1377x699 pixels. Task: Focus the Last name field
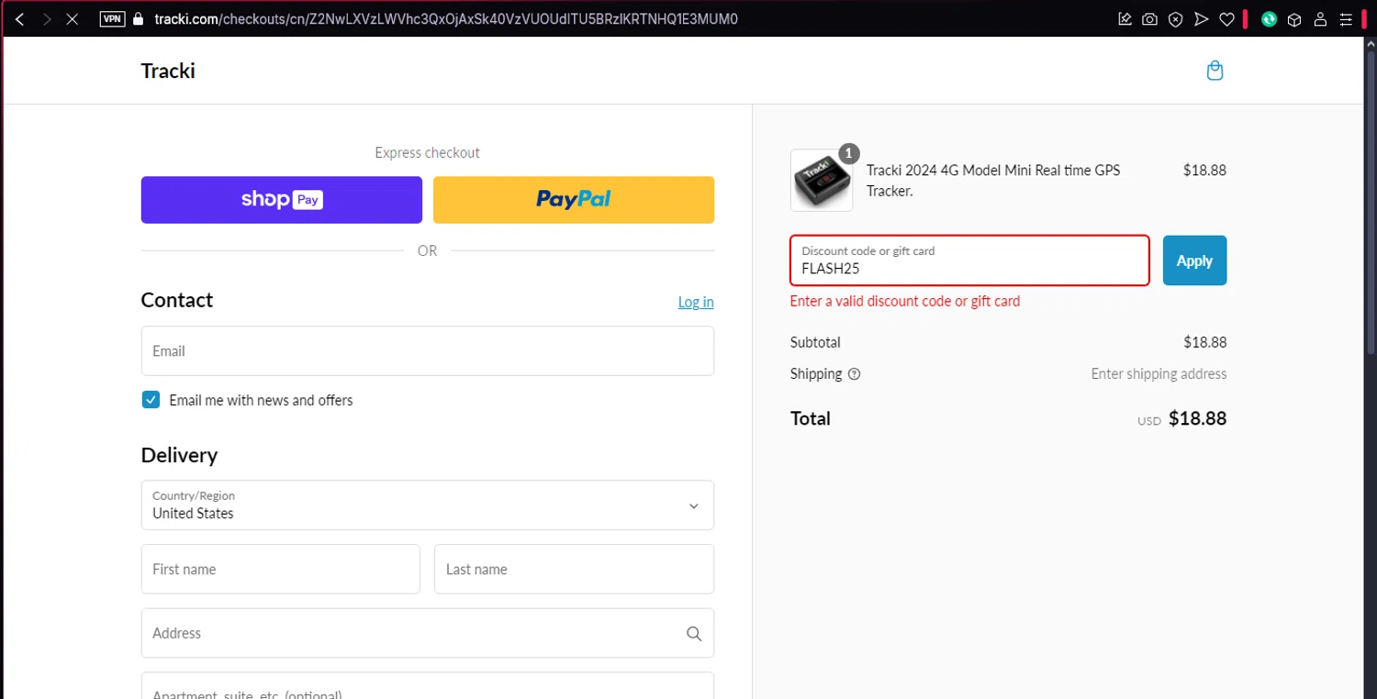(x=574, y=569)
